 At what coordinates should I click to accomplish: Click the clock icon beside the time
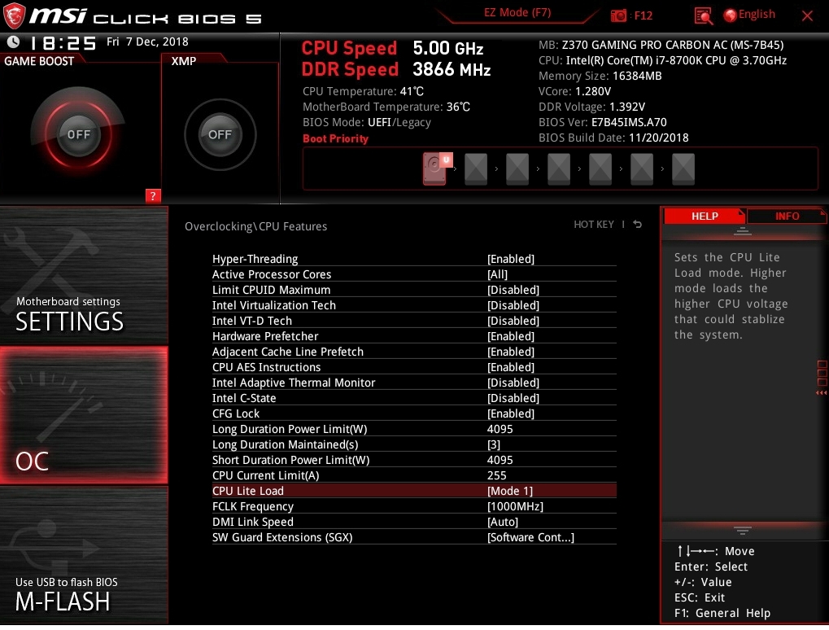(x=13, y=42)
